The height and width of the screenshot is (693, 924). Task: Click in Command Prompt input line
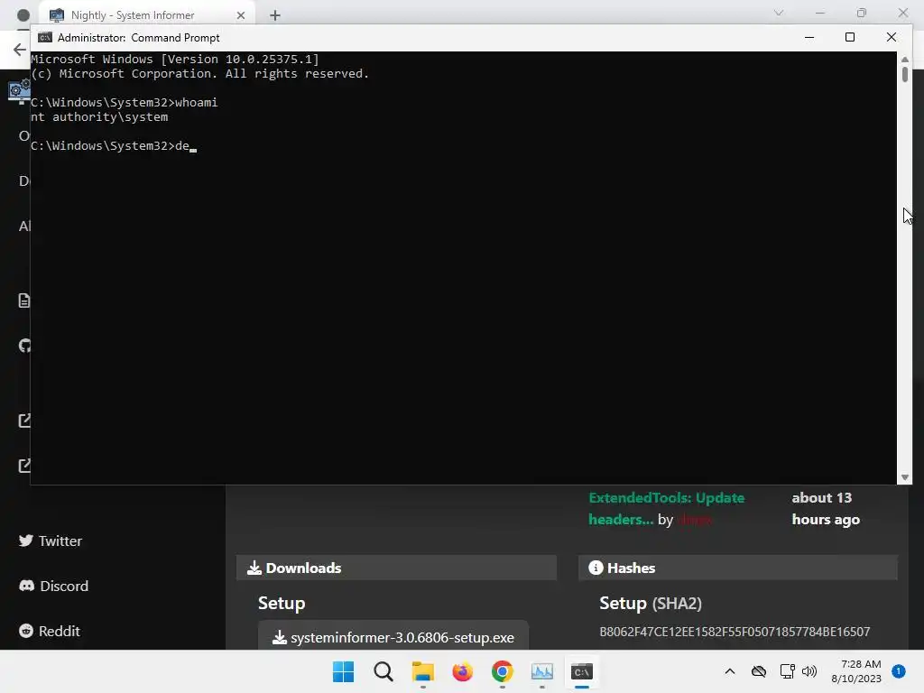113,145
